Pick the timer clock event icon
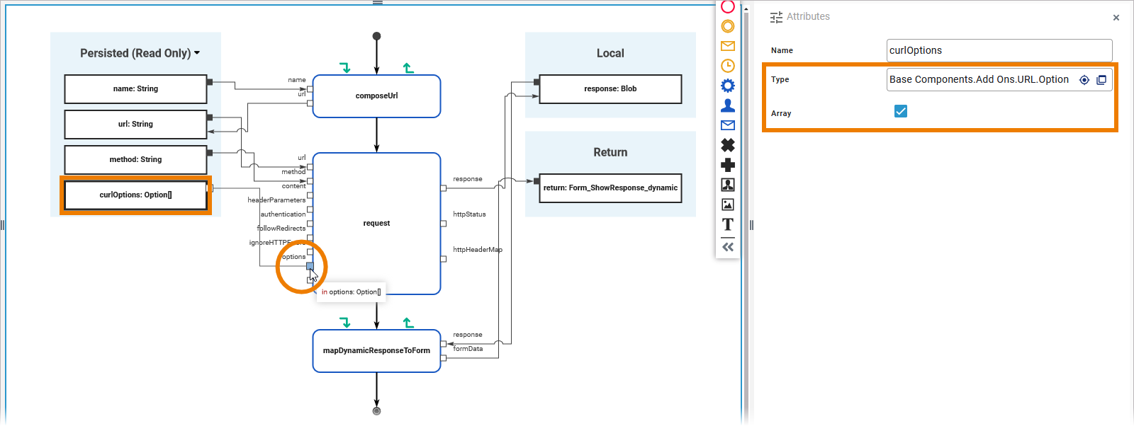Viewport: 1134px width, 426px height. point(728,66)
